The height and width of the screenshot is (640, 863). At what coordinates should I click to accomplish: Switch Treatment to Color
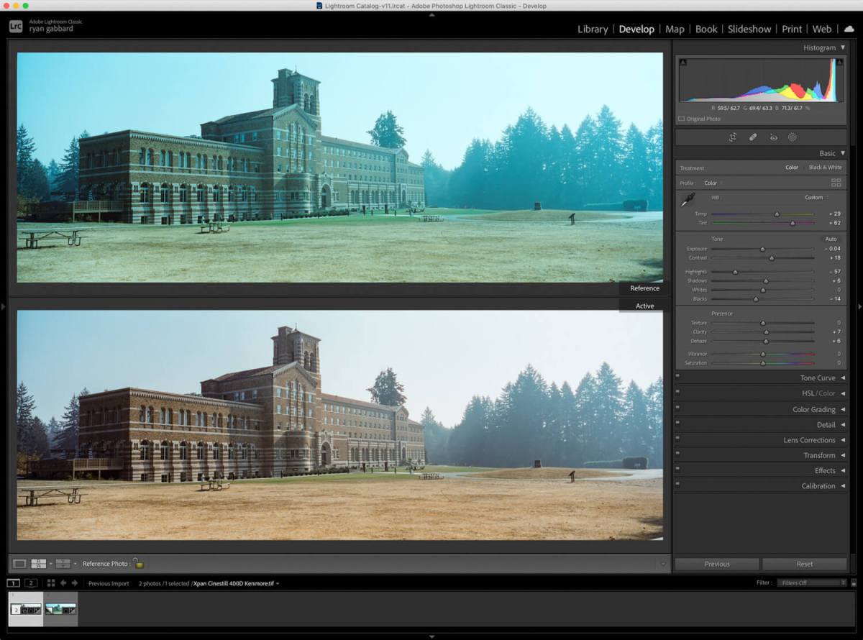(792, 167)
